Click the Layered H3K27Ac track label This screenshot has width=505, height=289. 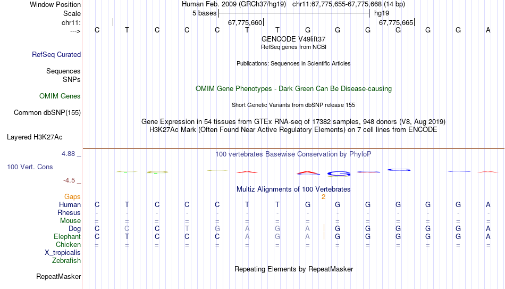pos(35,137)
